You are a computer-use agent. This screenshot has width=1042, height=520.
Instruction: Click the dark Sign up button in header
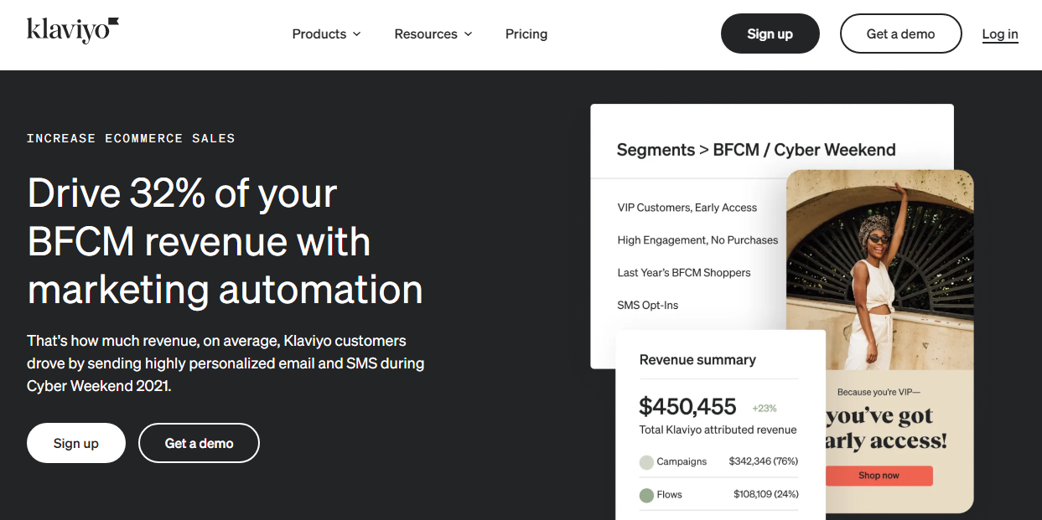770,33
